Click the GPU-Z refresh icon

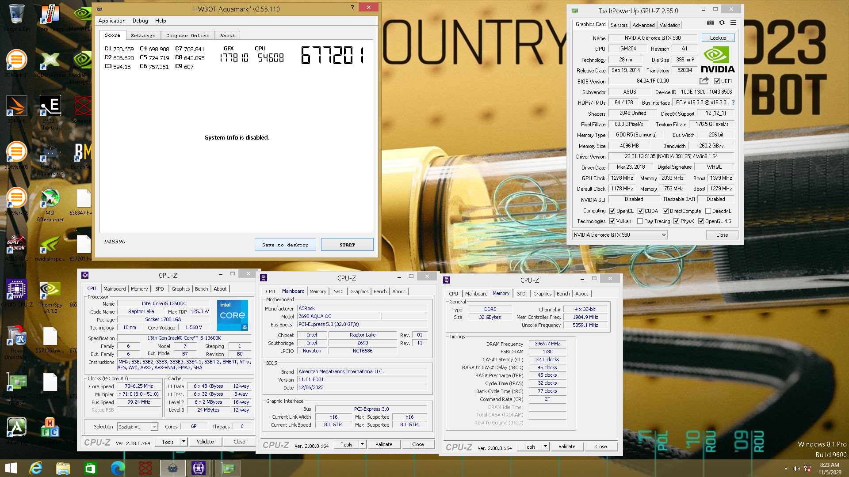722,23
